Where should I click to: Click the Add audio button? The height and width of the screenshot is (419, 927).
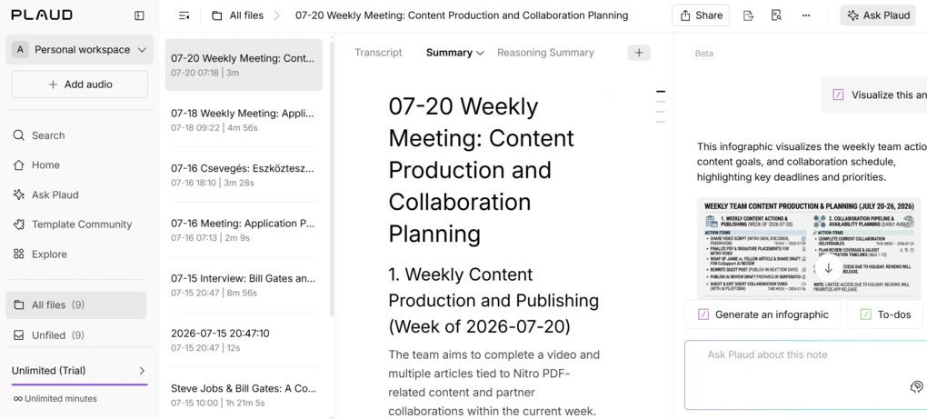point(80,85)
